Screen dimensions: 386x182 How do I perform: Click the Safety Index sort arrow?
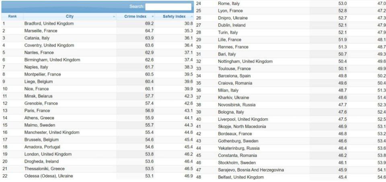point(190,17)
